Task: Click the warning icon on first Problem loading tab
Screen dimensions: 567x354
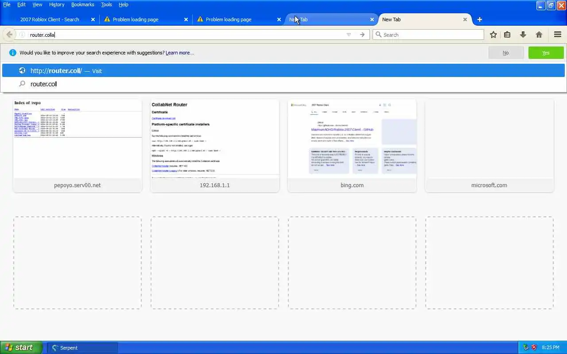Action: (x=107, y=19)
